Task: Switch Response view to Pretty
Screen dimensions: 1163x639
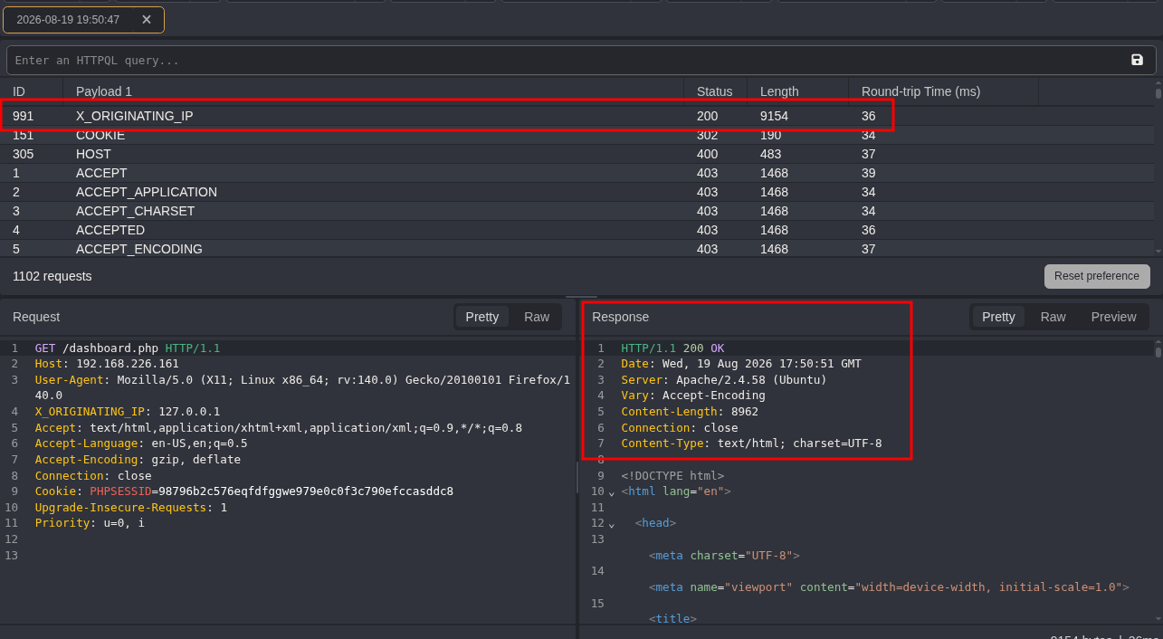Action: point(998,317)
